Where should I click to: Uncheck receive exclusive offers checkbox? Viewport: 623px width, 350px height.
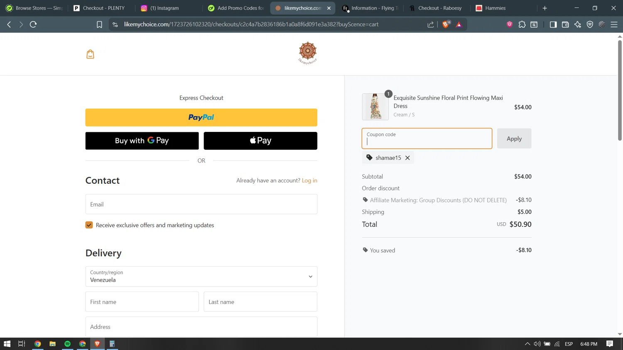tap(89, 225)
